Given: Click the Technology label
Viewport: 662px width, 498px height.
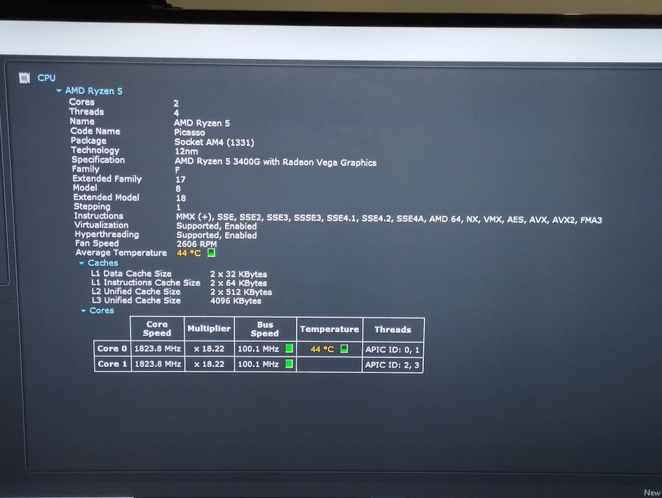Looking at the screenshot, I should 95,150.
